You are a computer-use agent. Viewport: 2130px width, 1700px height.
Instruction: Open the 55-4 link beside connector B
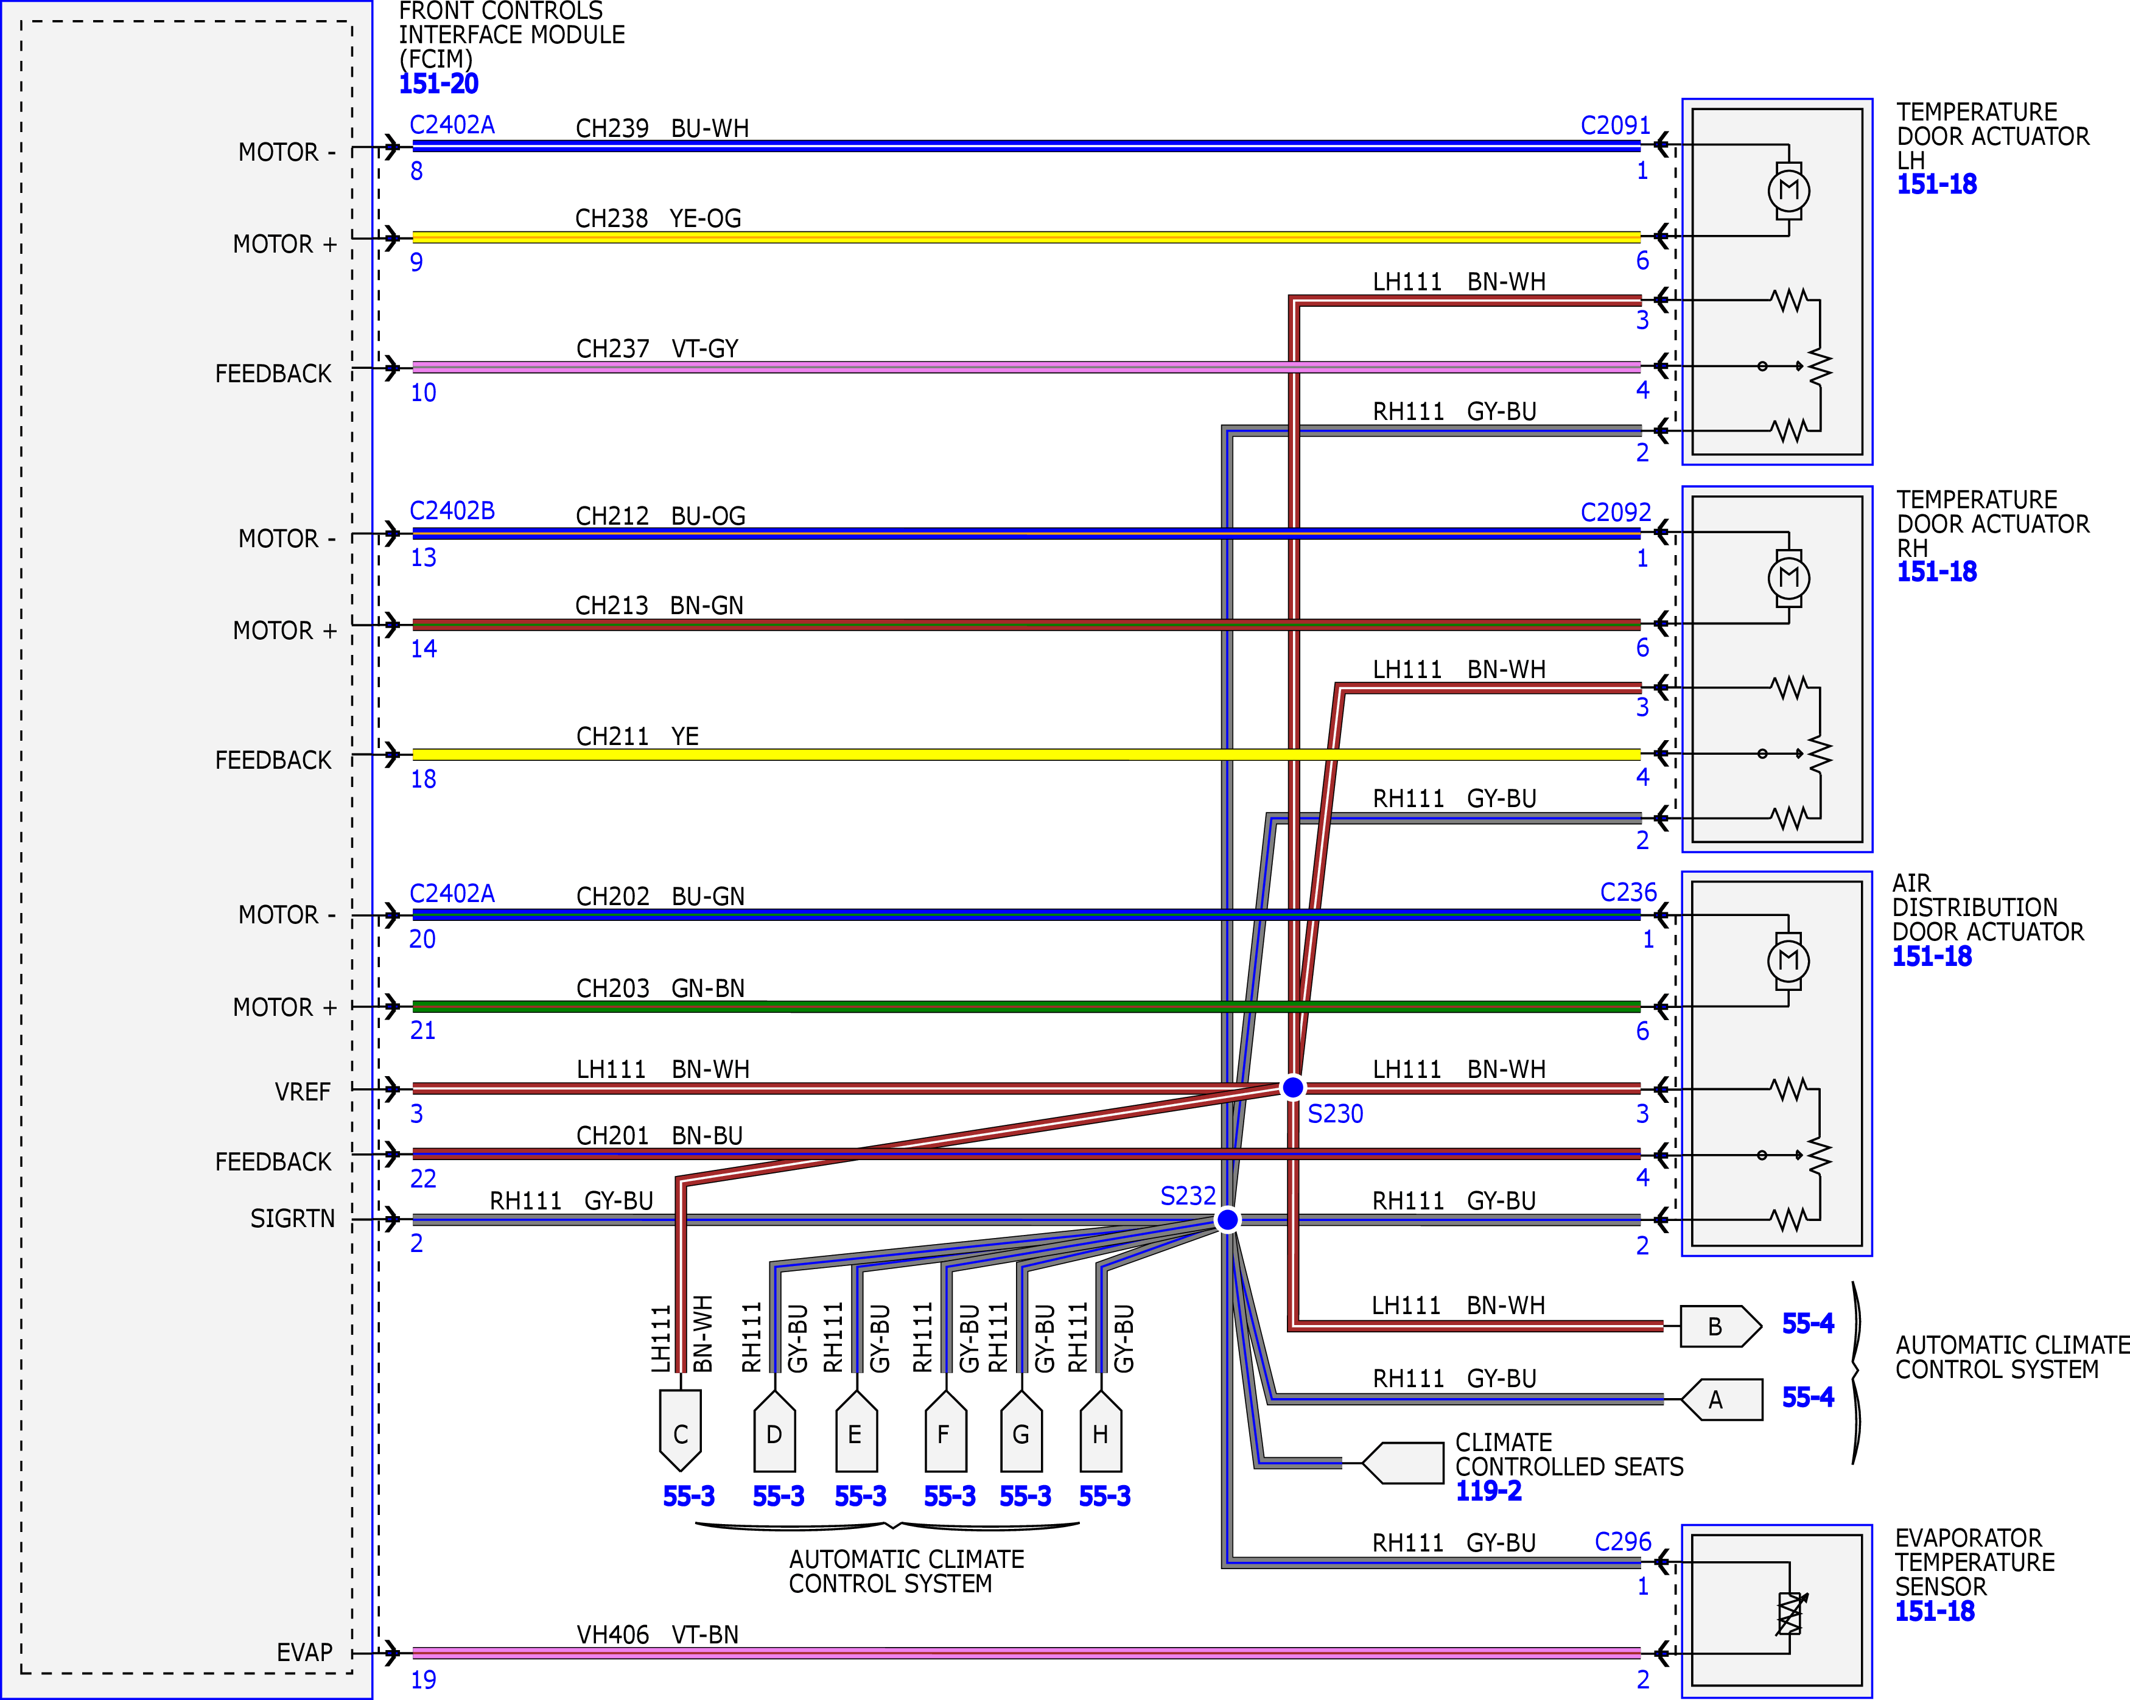coord(1808,1324)
